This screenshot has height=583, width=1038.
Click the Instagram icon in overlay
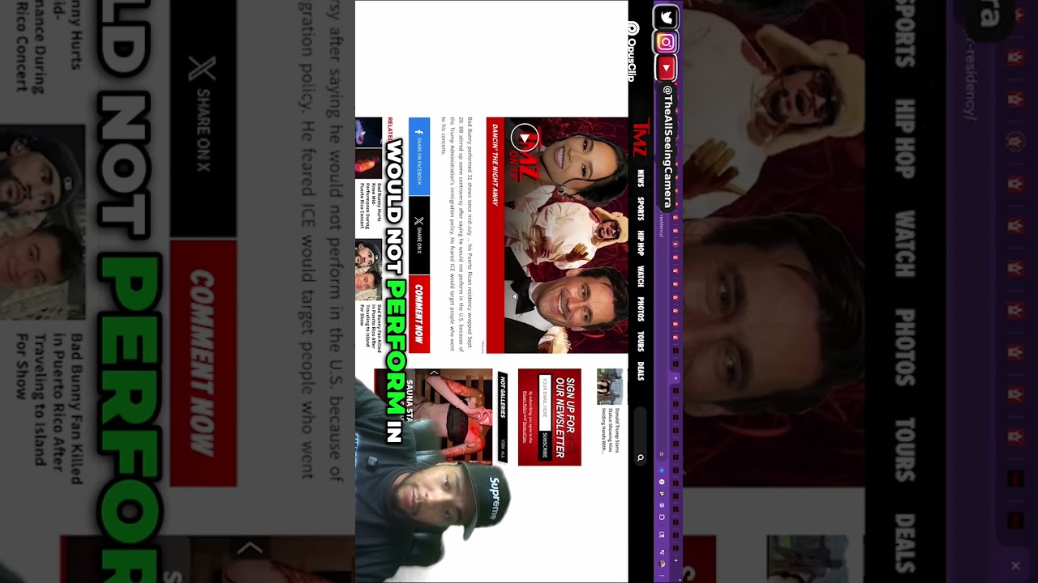pyautogui.click(x=666, y=42)
